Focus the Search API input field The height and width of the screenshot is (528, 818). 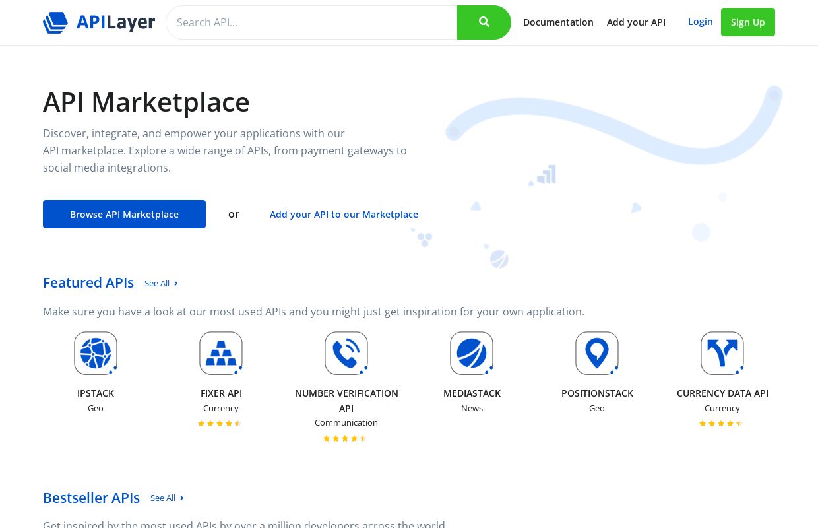[311, 22]
